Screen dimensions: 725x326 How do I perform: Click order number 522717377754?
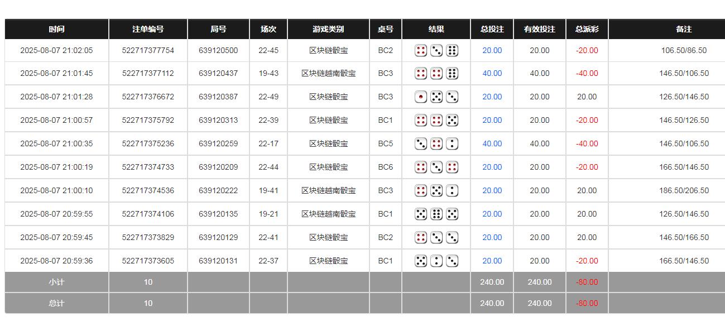tap(147, 50)
